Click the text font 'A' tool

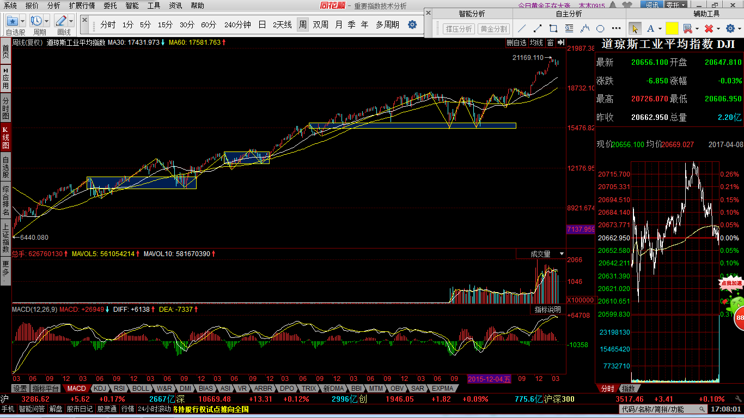coord(650,28)
